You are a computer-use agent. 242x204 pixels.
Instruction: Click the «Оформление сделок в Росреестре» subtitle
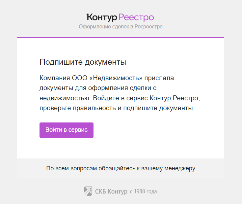tap(121, 27)
